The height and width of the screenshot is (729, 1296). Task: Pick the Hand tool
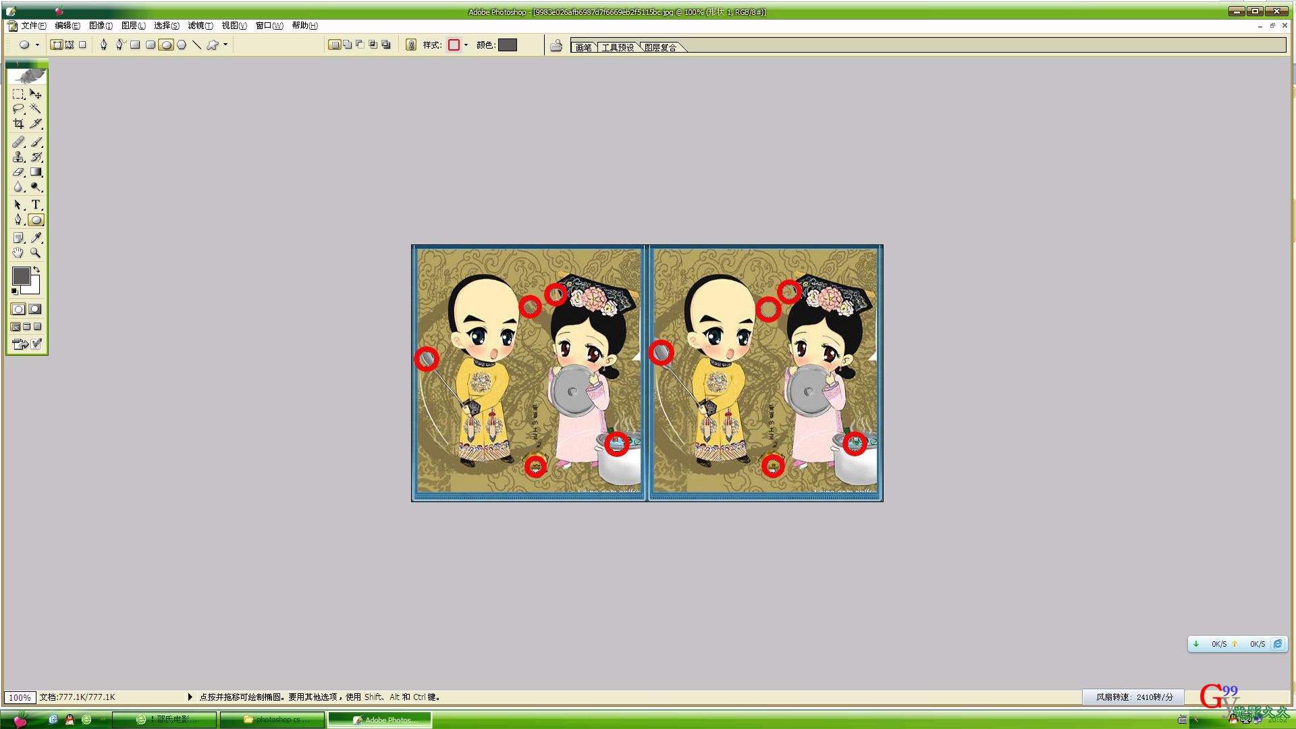[x=18, y=252]
